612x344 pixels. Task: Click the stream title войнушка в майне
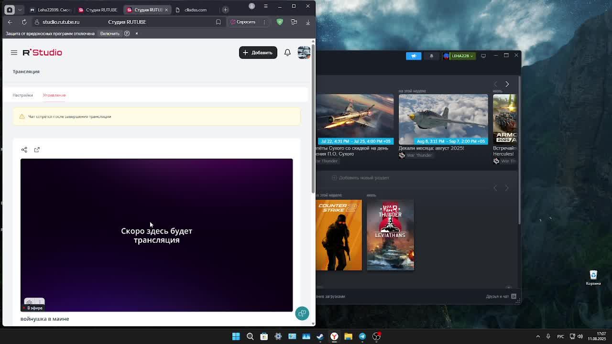[x=45, y=319]
